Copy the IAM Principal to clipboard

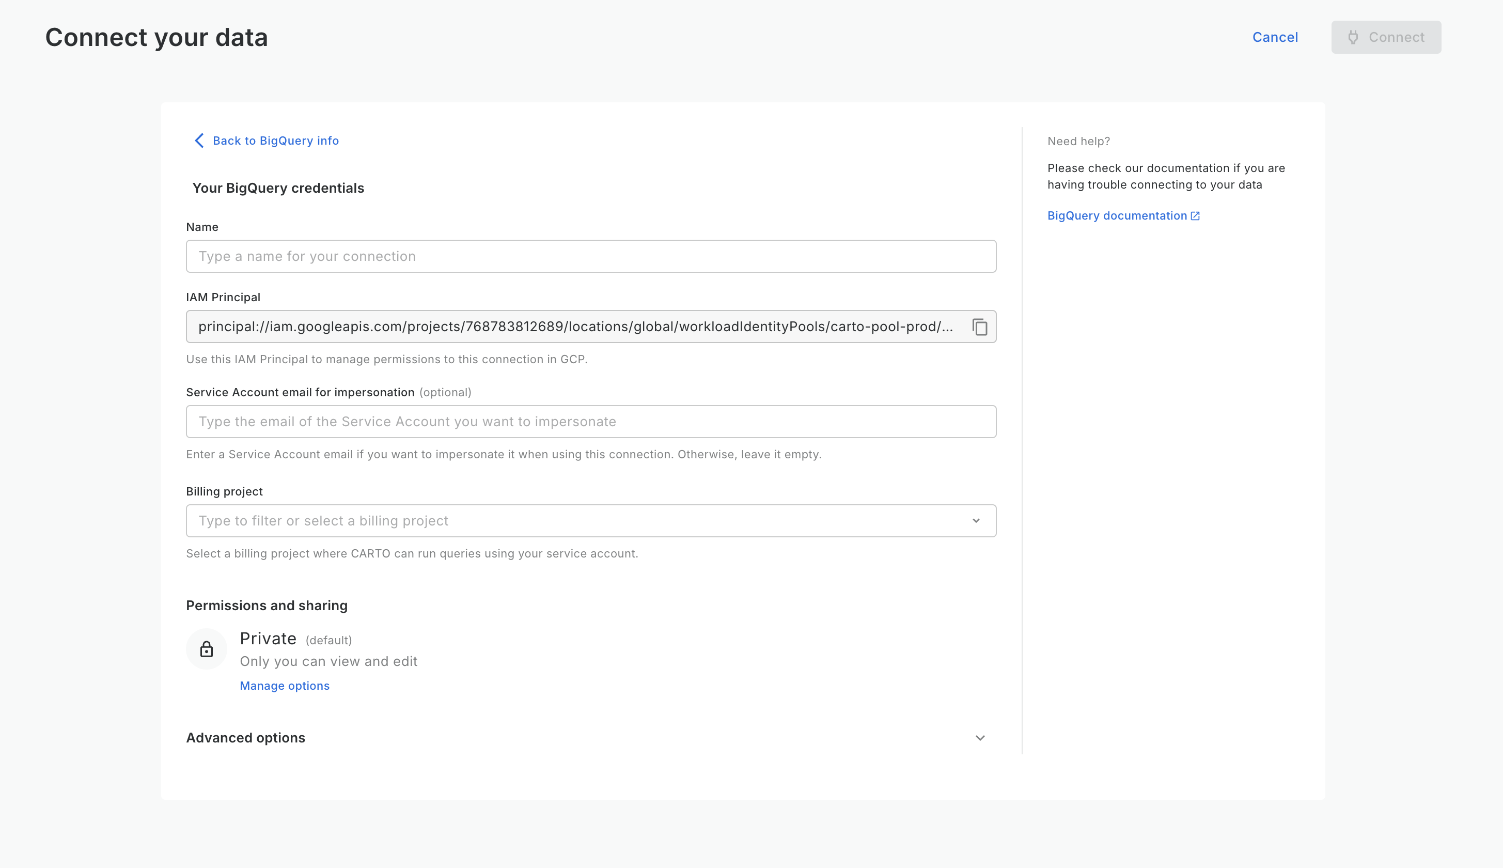click(980, 327)
